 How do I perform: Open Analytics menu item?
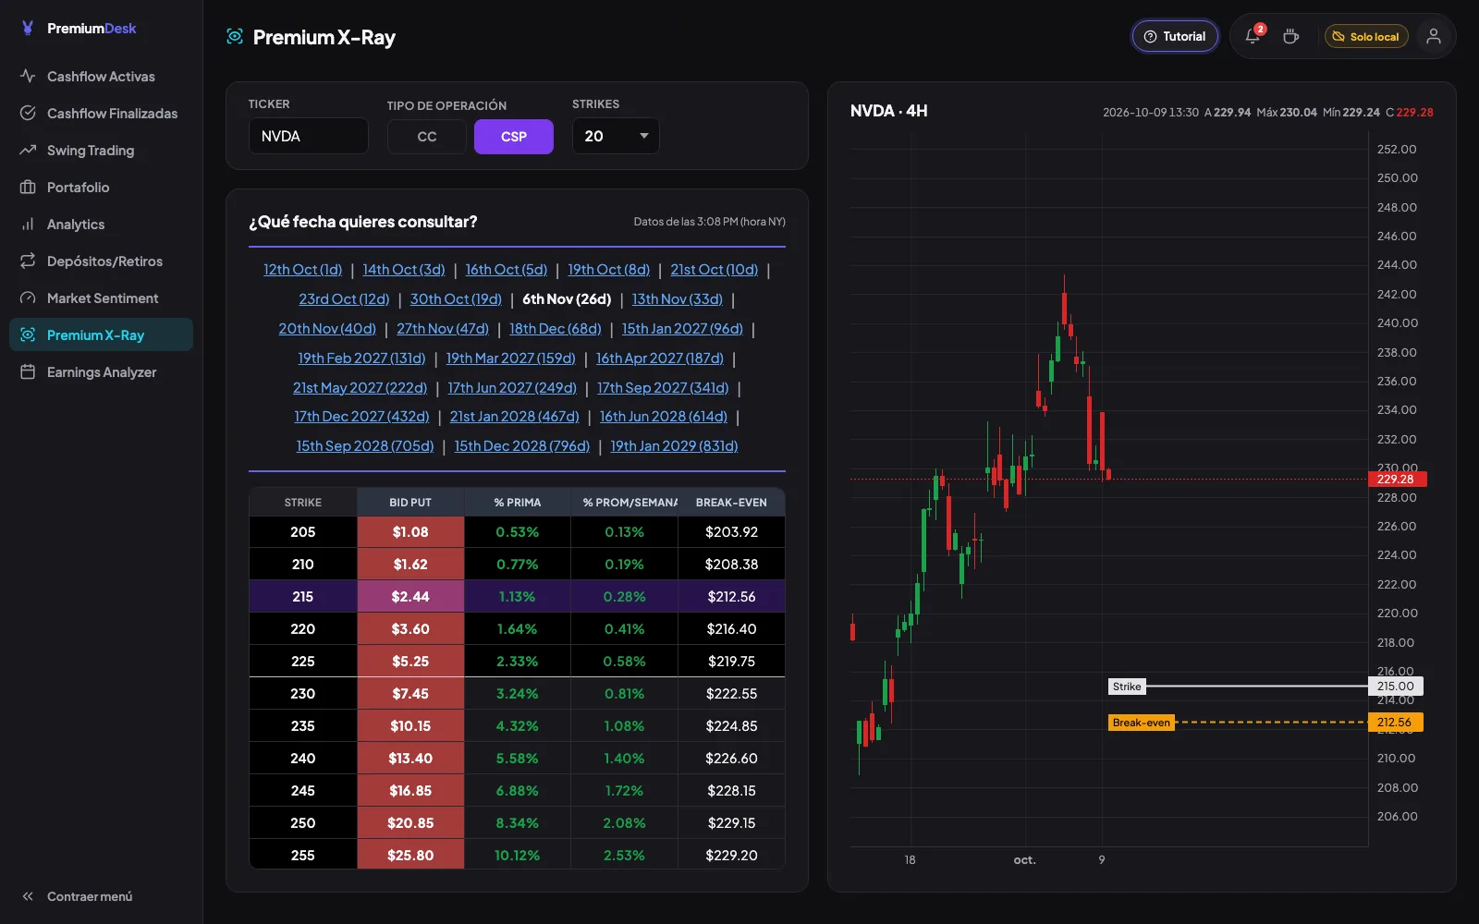[101, 224]
